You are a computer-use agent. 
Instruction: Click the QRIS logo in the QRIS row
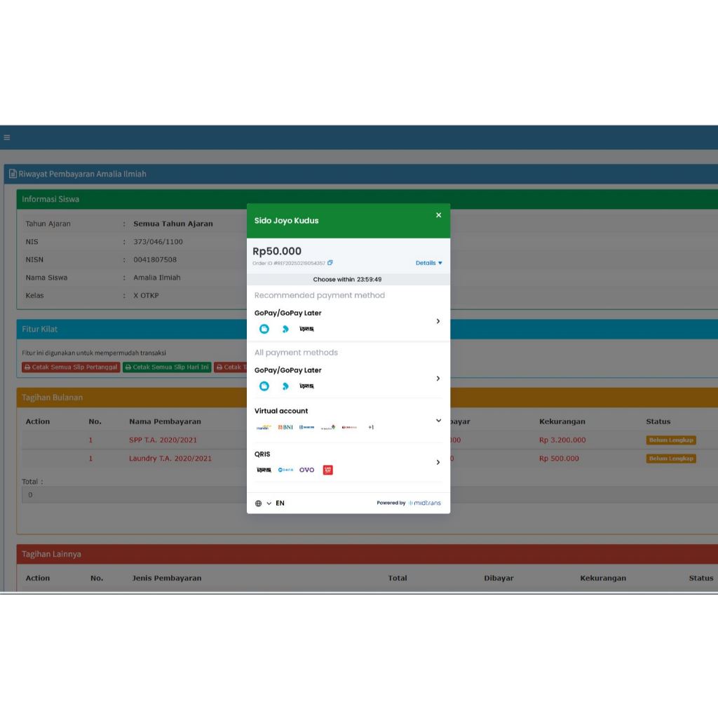pos(264,470)
